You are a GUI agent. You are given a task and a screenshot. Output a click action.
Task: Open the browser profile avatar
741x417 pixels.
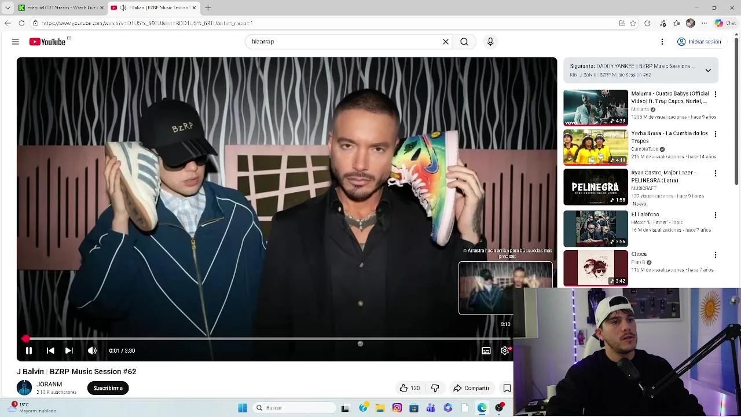coord(690,23)
